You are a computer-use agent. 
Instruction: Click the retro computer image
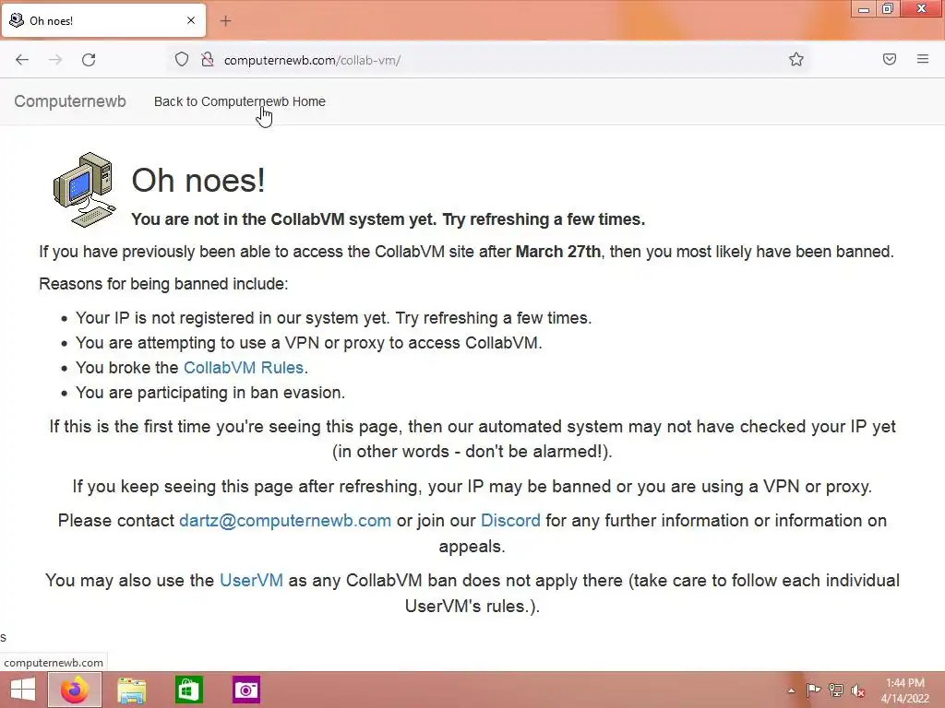tap(84, 190)
